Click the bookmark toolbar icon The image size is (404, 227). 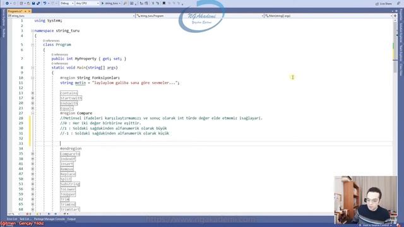point(164,3)
